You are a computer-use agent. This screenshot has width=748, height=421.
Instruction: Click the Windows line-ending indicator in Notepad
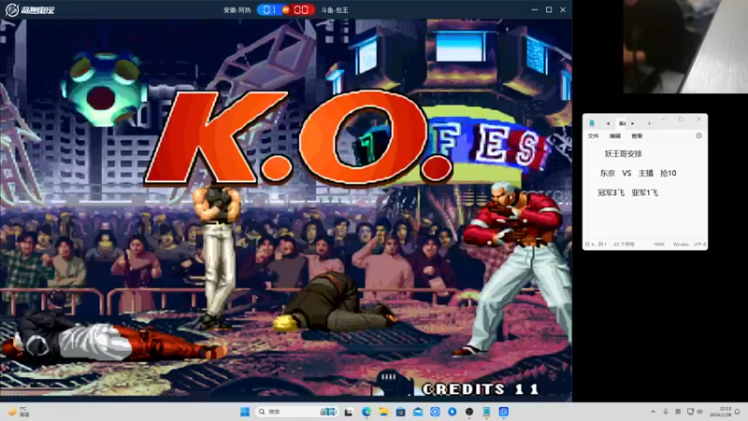681,244
